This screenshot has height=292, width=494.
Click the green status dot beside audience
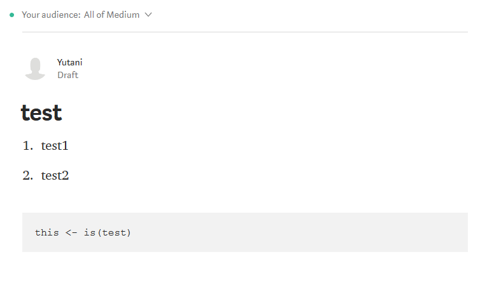coord(11,15)
